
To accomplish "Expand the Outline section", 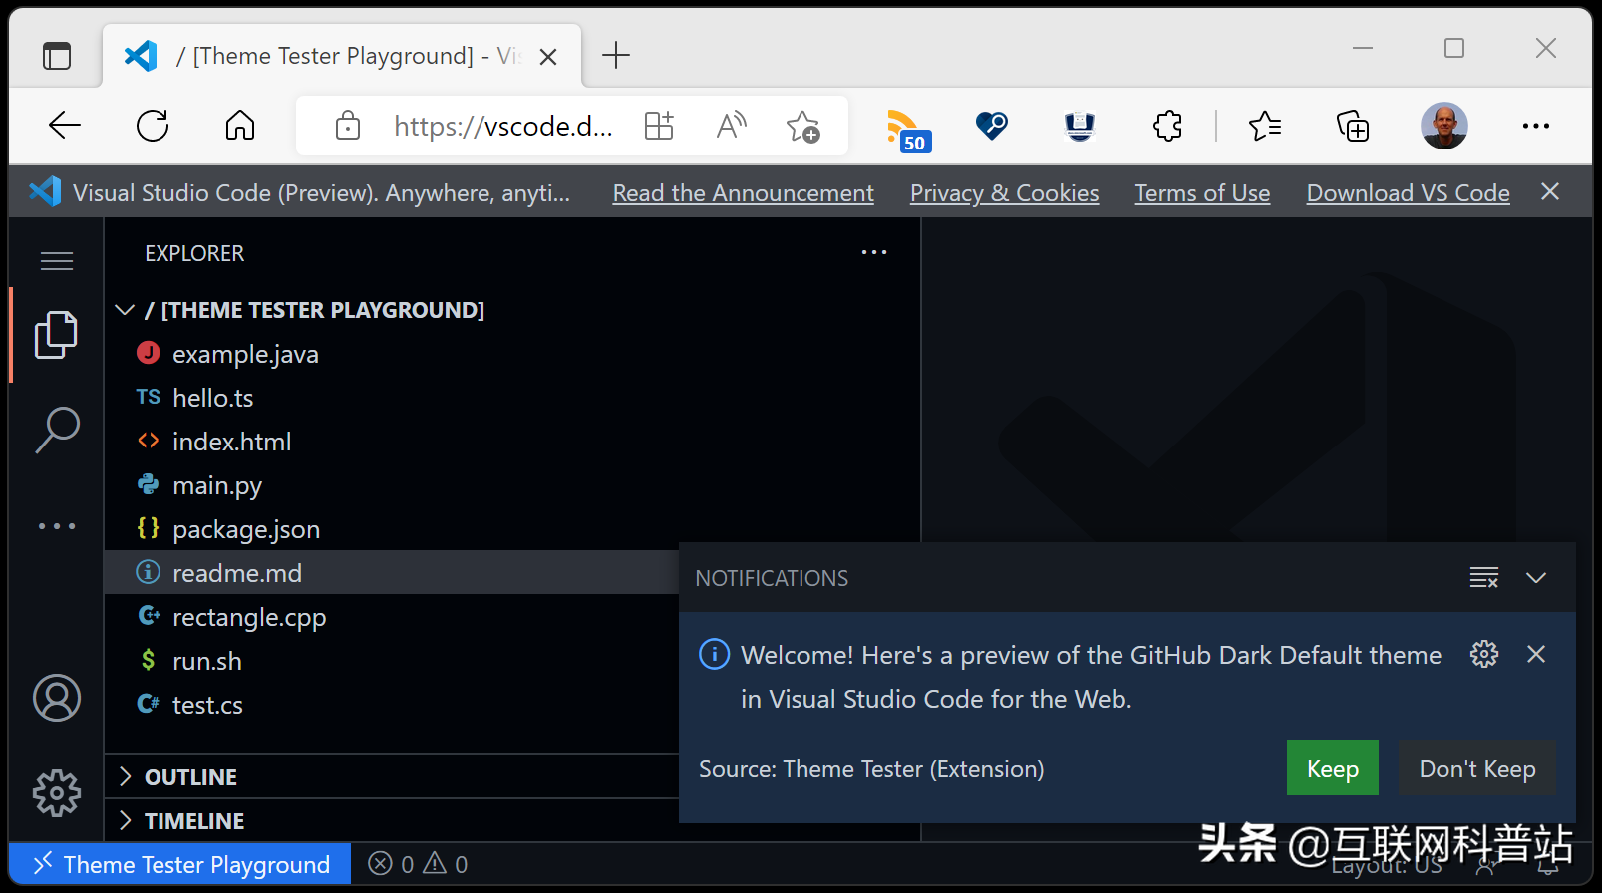I will [392, 777].
